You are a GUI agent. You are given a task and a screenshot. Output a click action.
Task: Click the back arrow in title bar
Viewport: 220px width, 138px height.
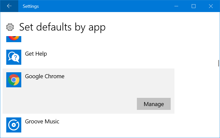(9, 6)
